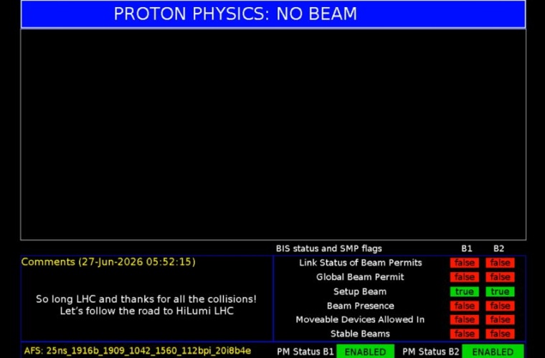Viewport: 545px width, 358px height.
Task: Click B2 false flag for Global Beam Permit
Action: click(x=500, y=277)
